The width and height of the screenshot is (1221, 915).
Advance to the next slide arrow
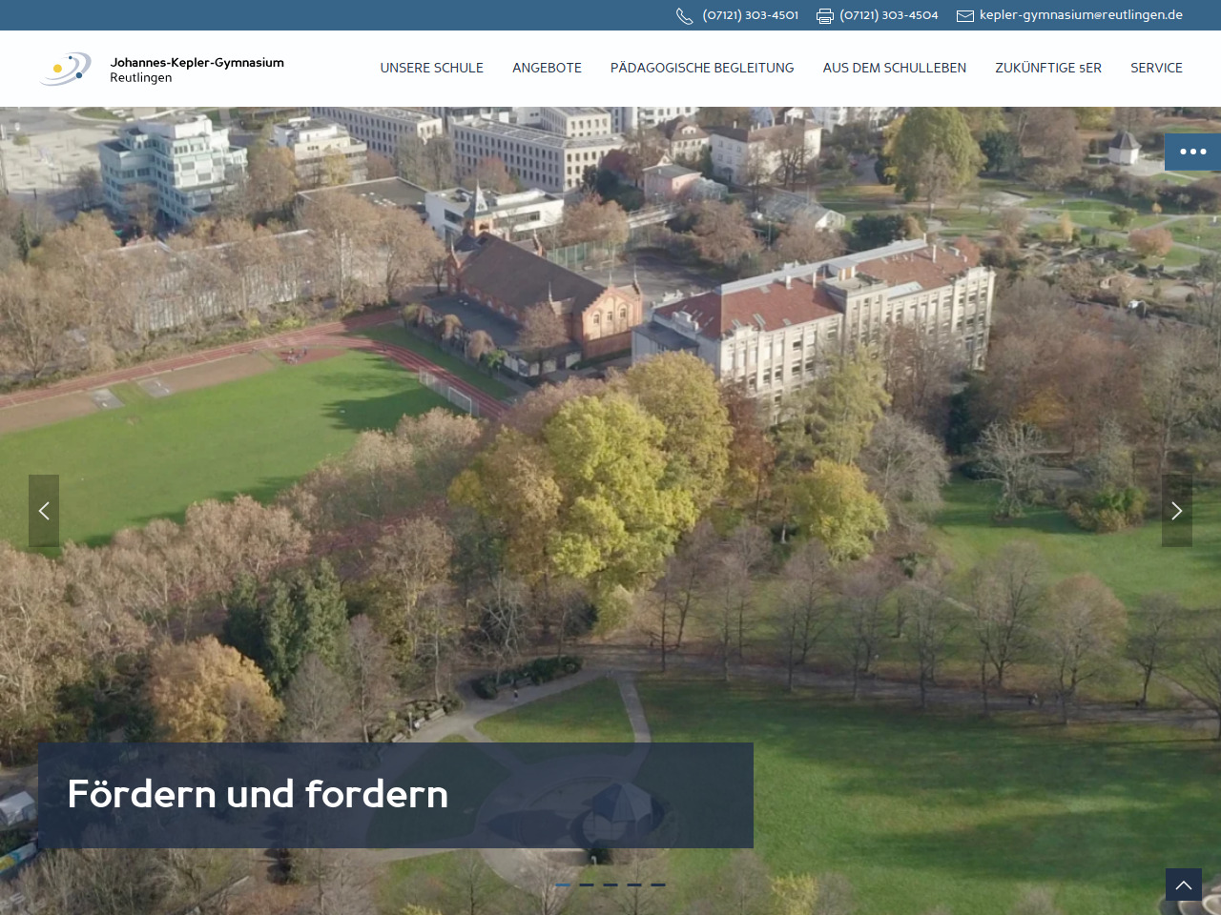click(1176, 511)
